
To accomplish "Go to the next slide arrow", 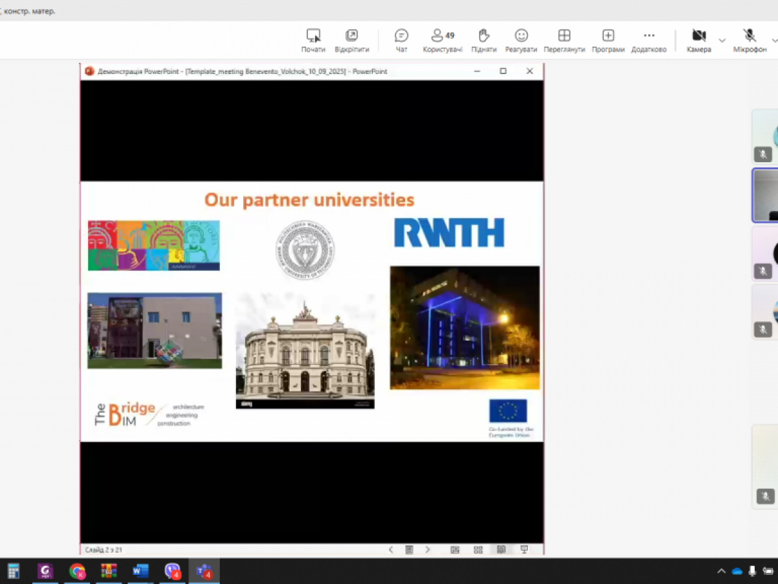I will tap(428, 550).
